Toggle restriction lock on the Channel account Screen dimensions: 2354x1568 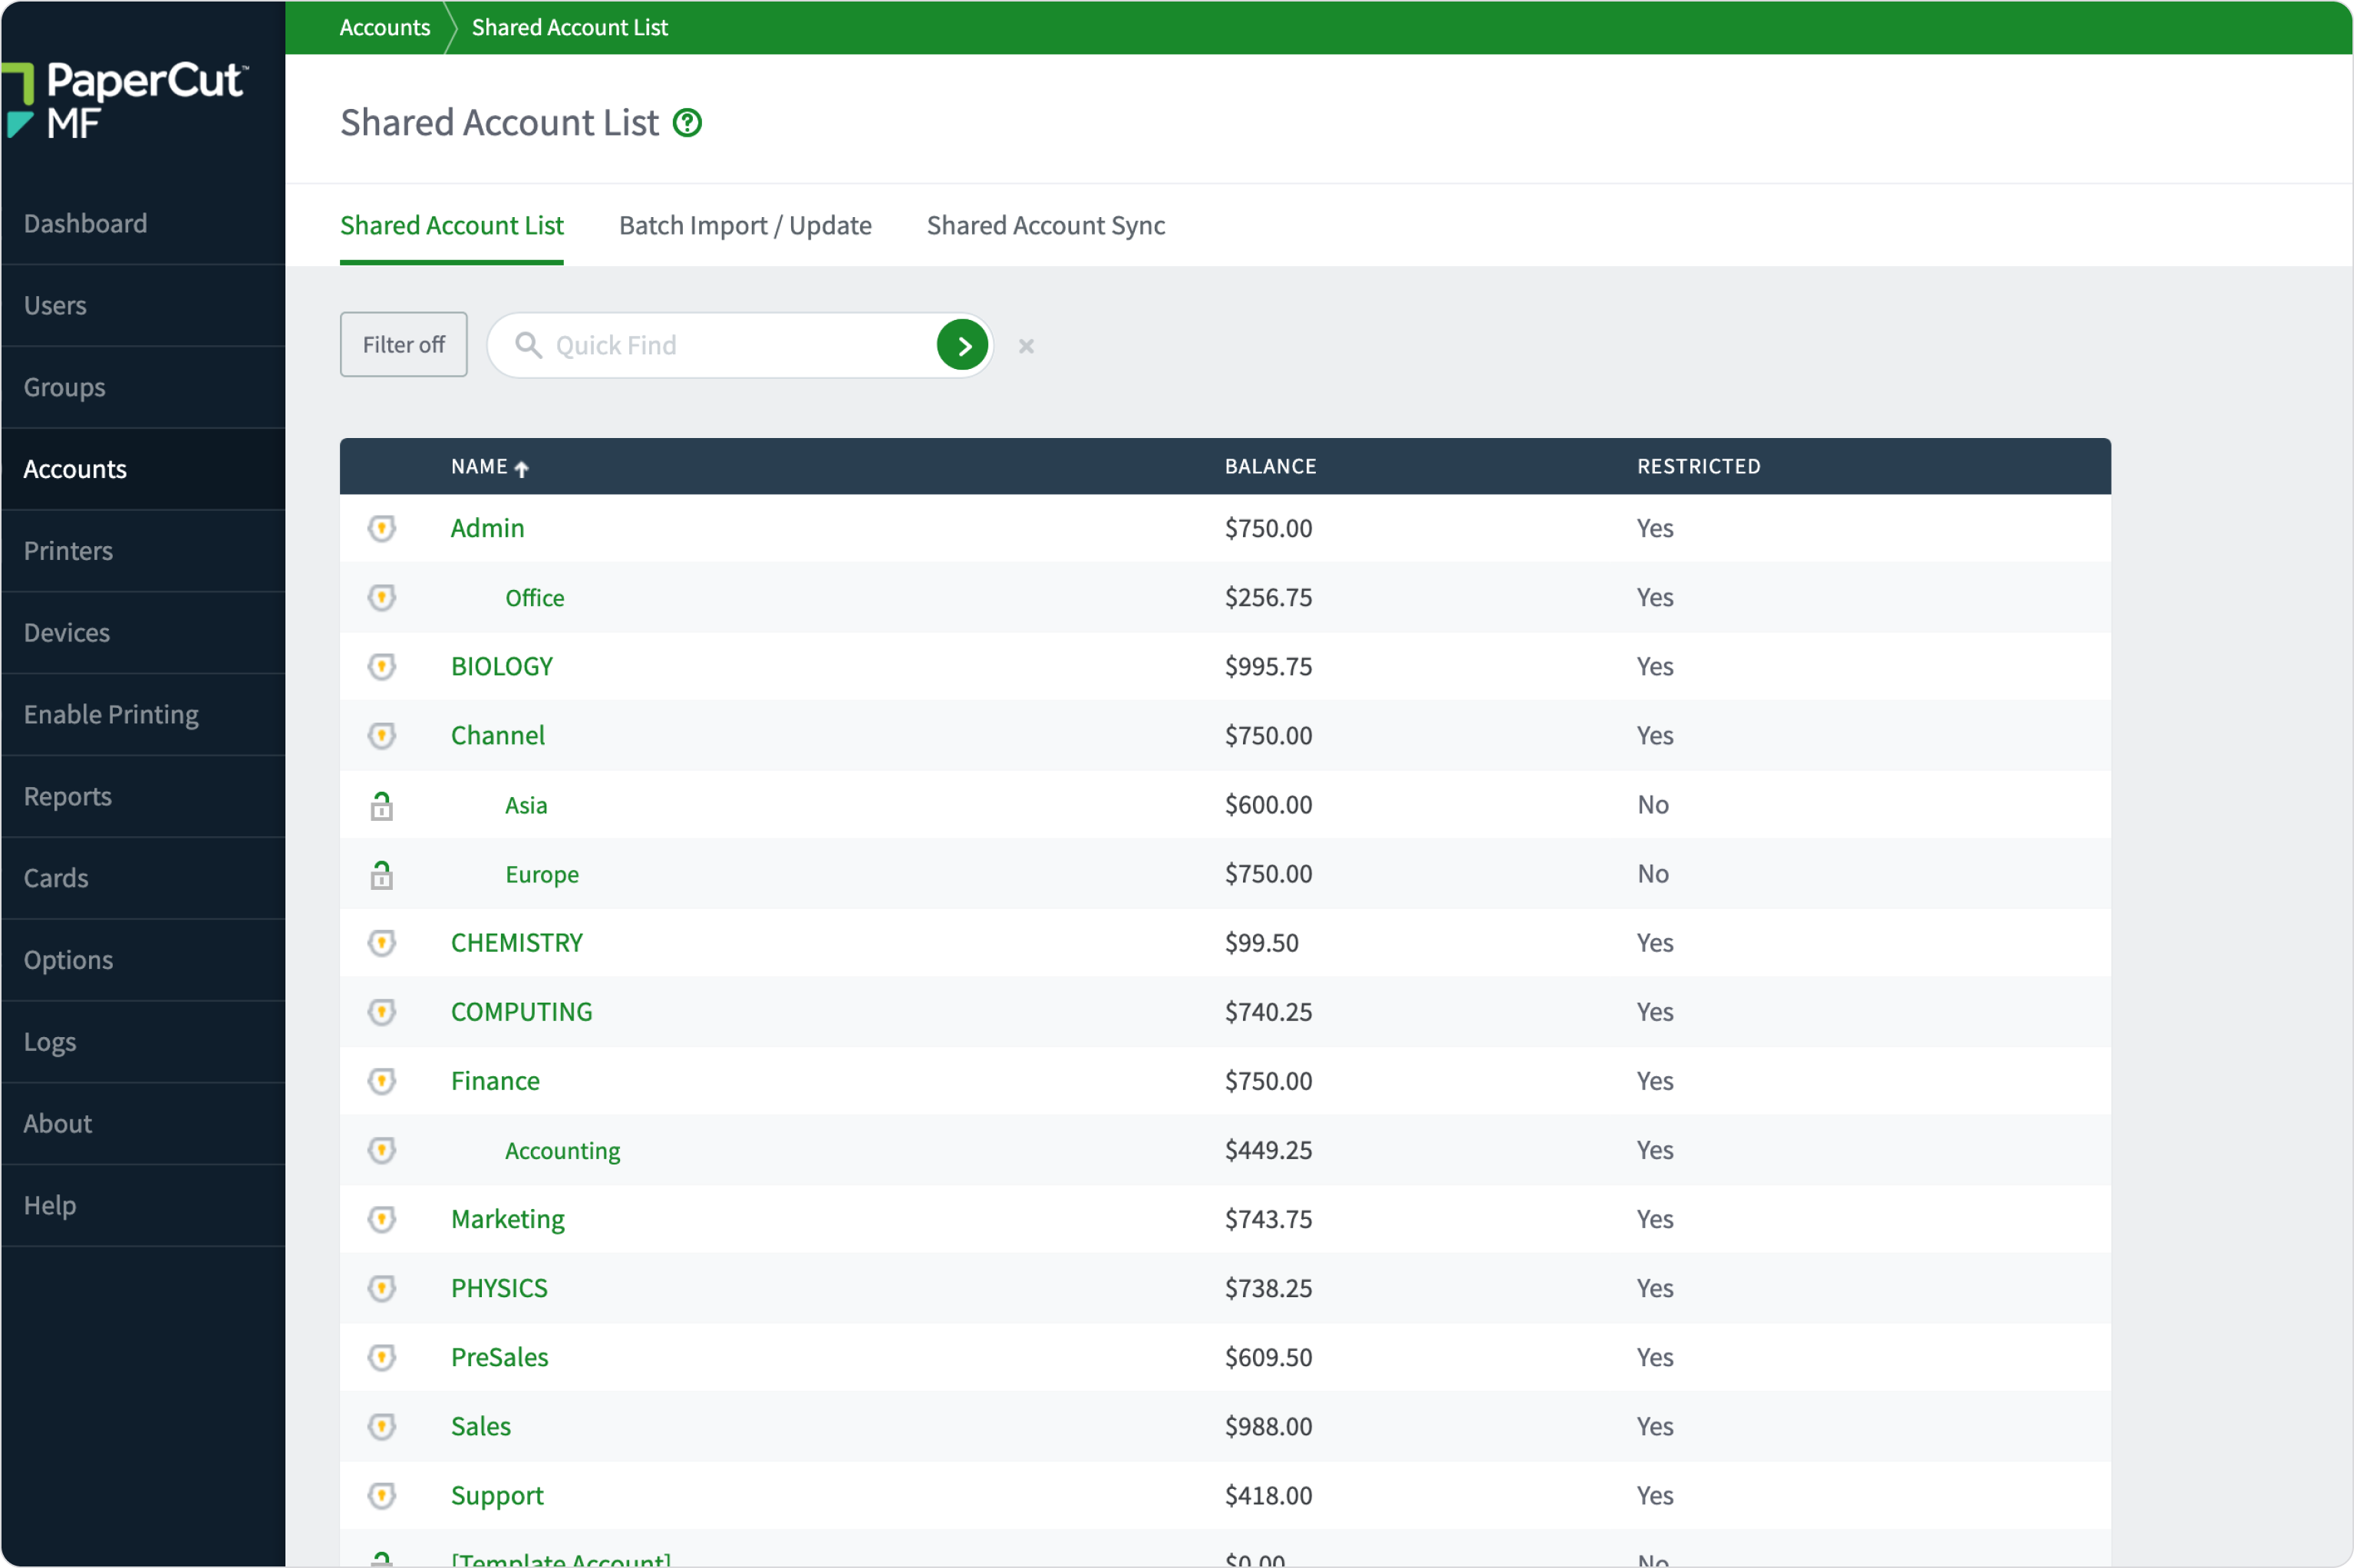383,735
